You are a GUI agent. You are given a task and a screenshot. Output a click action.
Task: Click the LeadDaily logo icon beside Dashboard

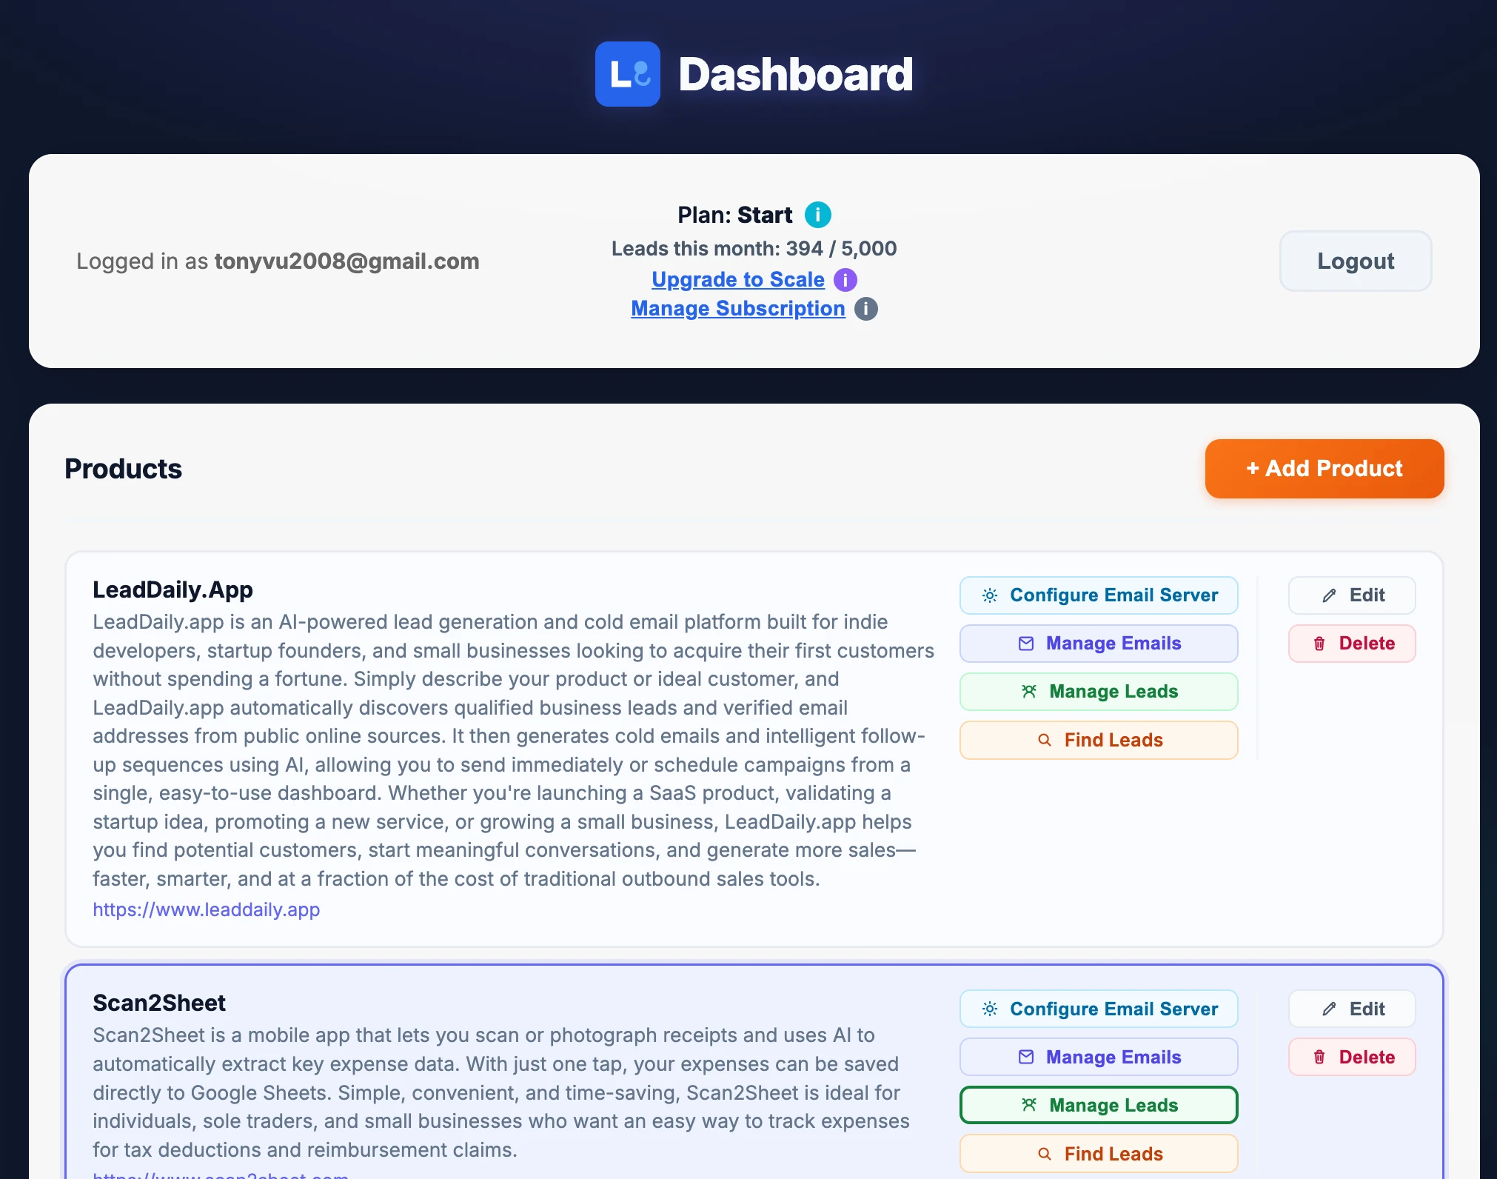coord(628,74)
